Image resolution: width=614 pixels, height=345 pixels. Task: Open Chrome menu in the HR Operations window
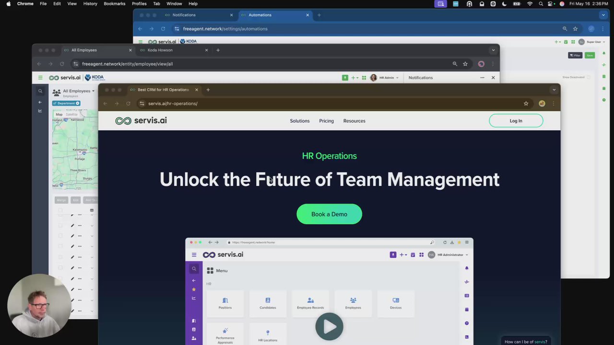[x=553, y=103]
